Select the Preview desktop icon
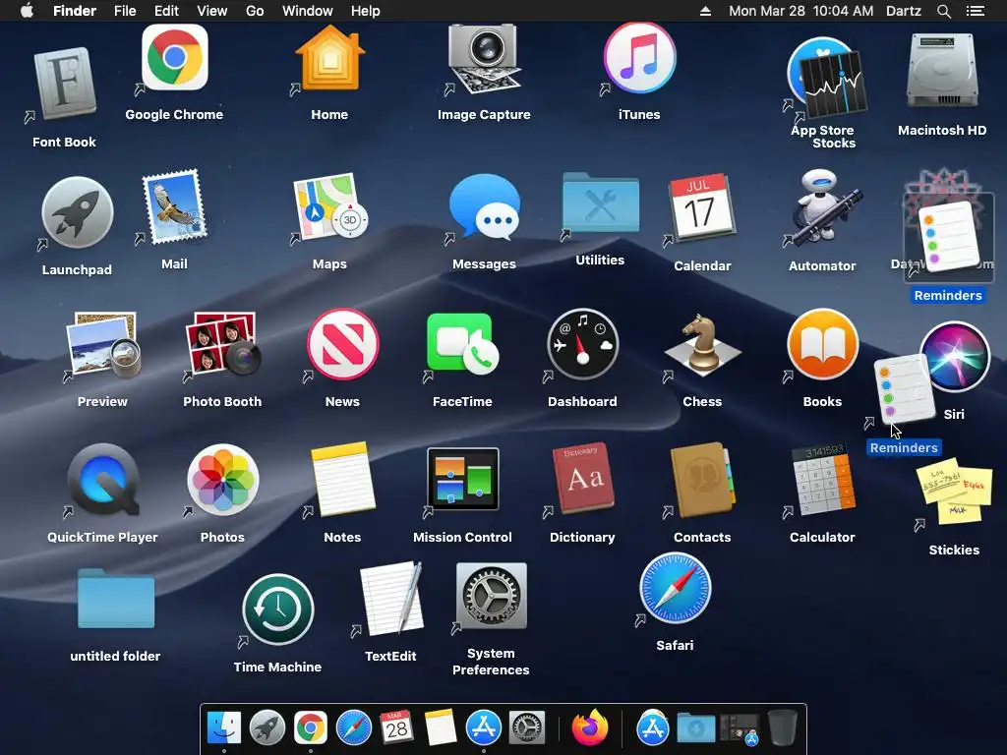 pyautogui.click(x=102, y=345)
